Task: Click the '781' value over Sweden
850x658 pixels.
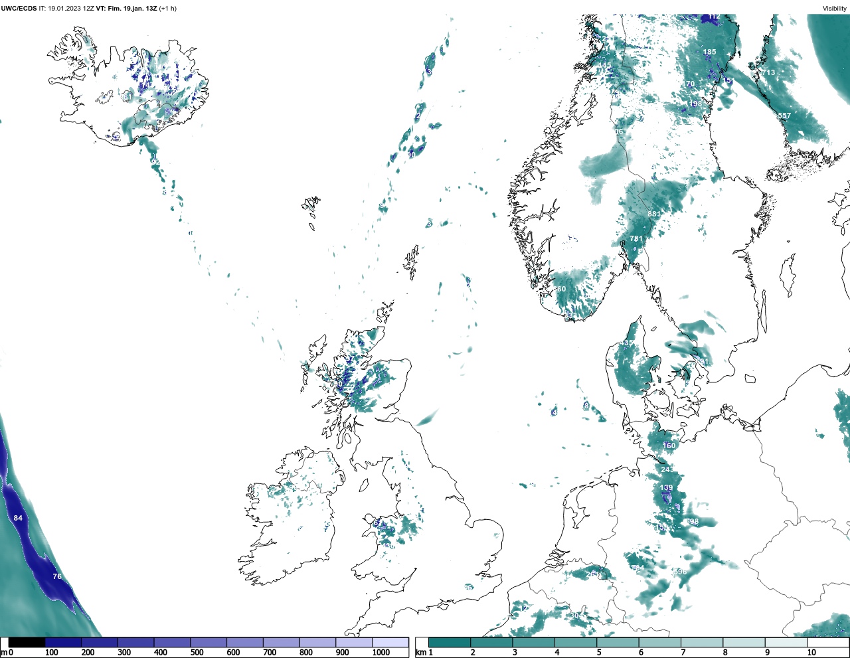Action: [636, 239]
